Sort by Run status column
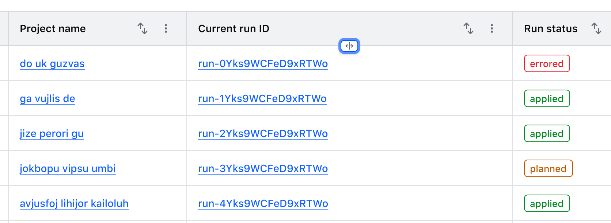 596,28
